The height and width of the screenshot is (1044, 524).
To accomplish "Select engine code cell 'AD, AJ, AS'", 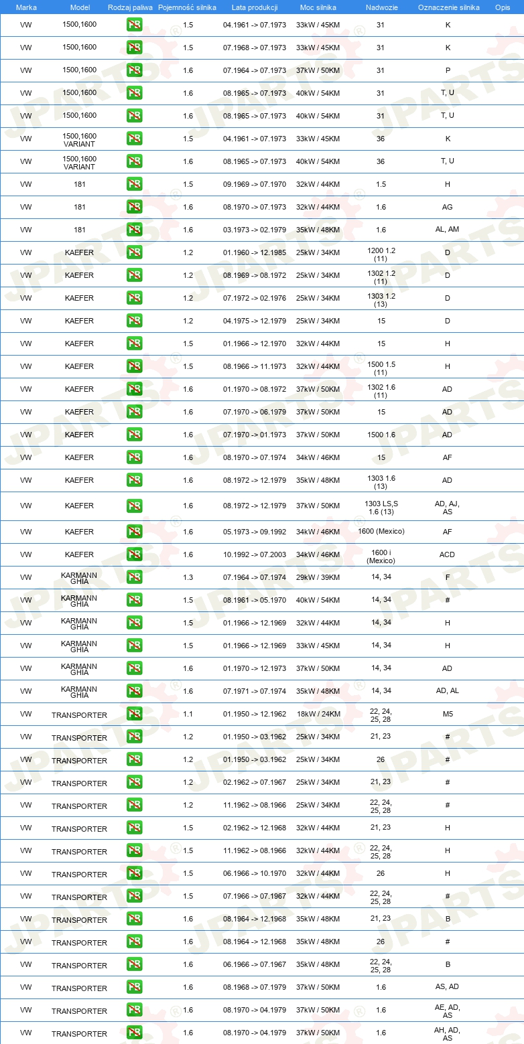I will tap(448, 507).
